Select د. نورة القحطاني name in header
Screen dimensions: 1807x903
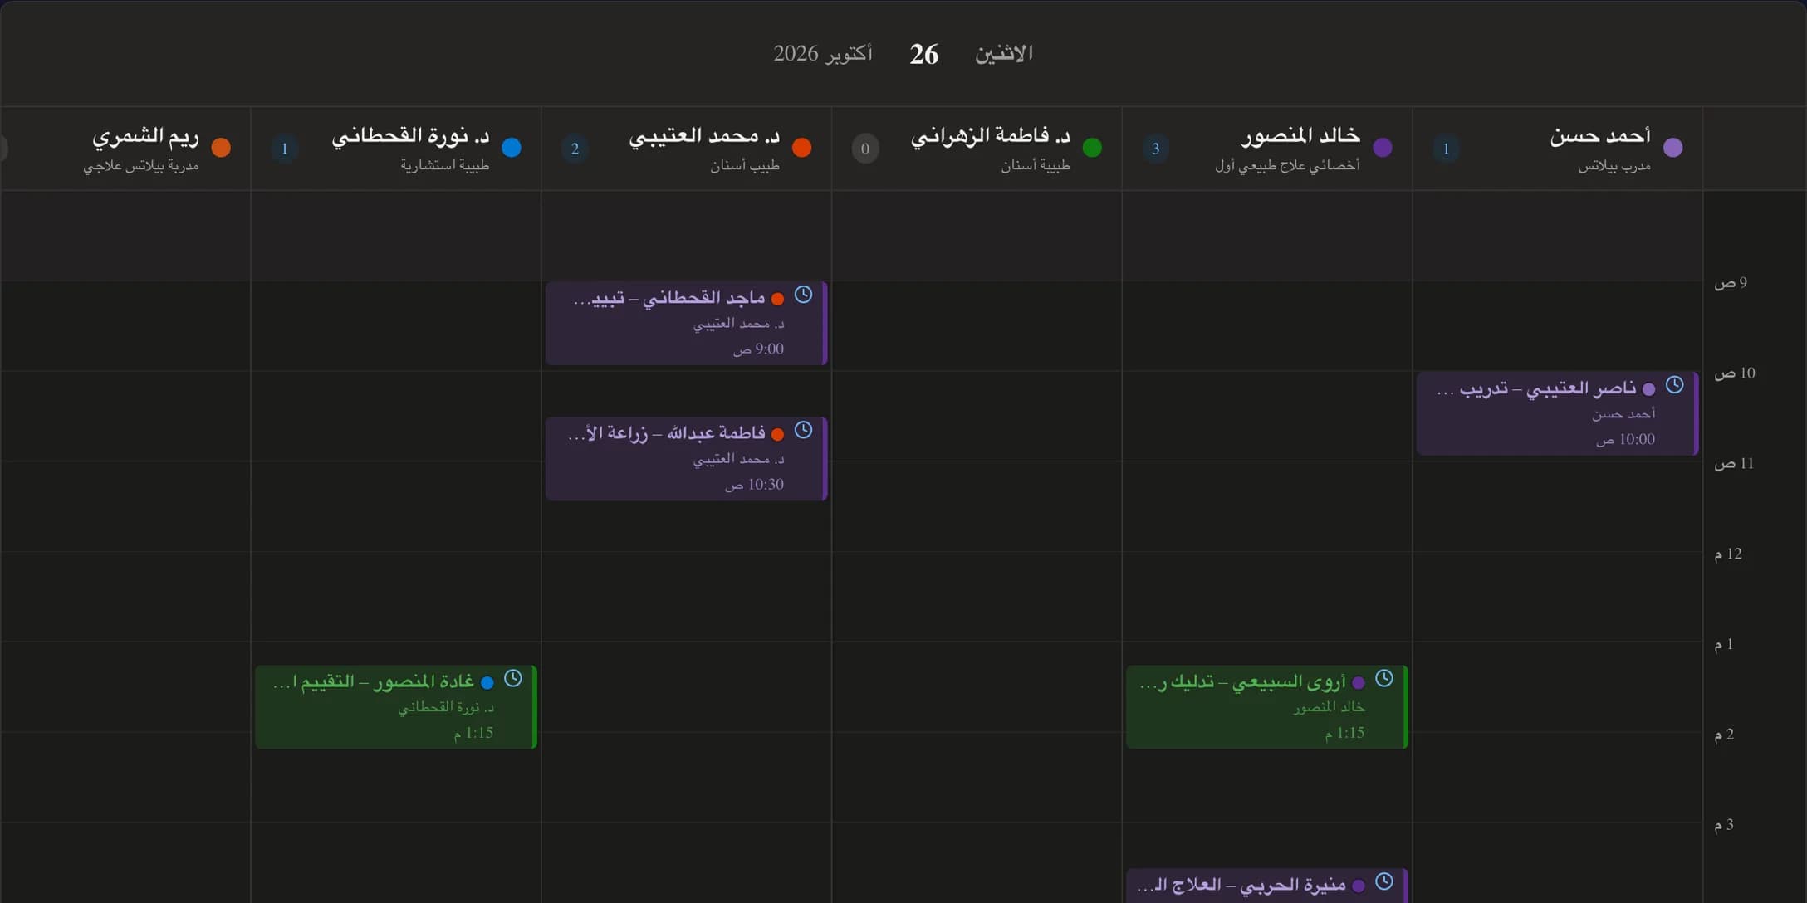click(x=410, y=136)
